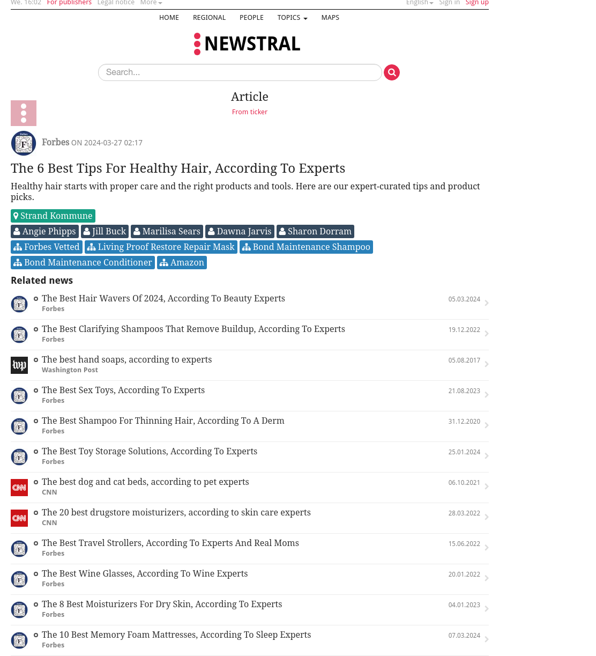
Task: Click date 04.01.2023 on Dry Skin row
Action: [464, 605]
